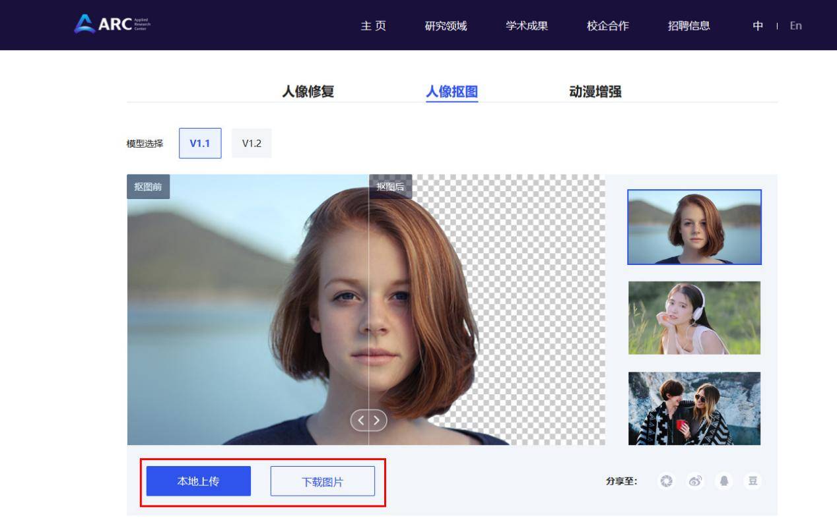Share result to QQ
837x530 pixels.
point(723,482)
